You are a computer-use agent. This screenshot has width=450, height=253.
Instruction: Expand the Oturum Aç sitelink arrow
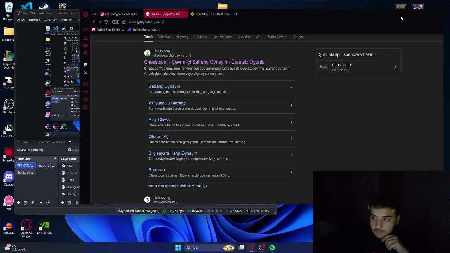click(x=291, y=138)
